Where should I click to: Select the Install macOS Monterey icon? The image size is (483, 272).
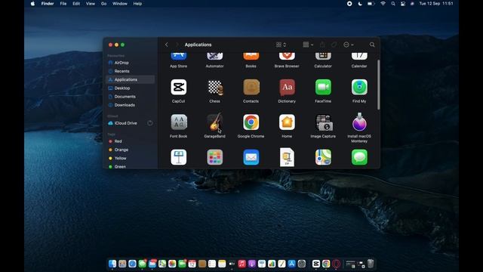tap(359, 122)
